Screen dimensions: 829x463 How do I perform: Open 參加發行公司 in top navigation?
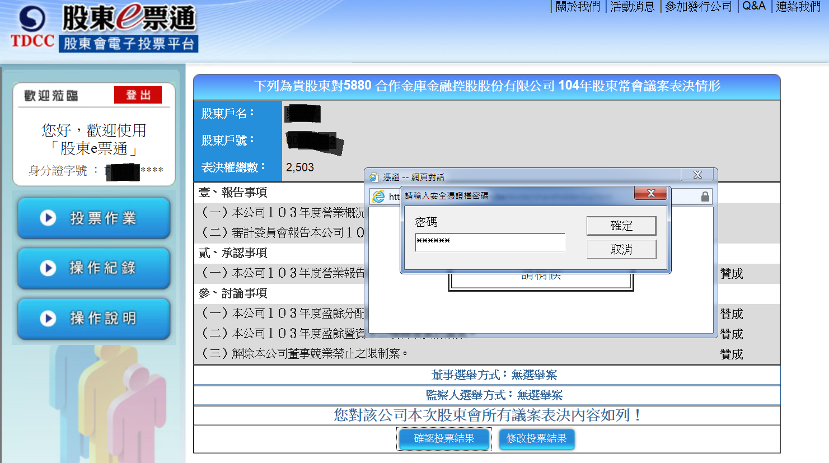pyautogui.click(x=698, y=7)
